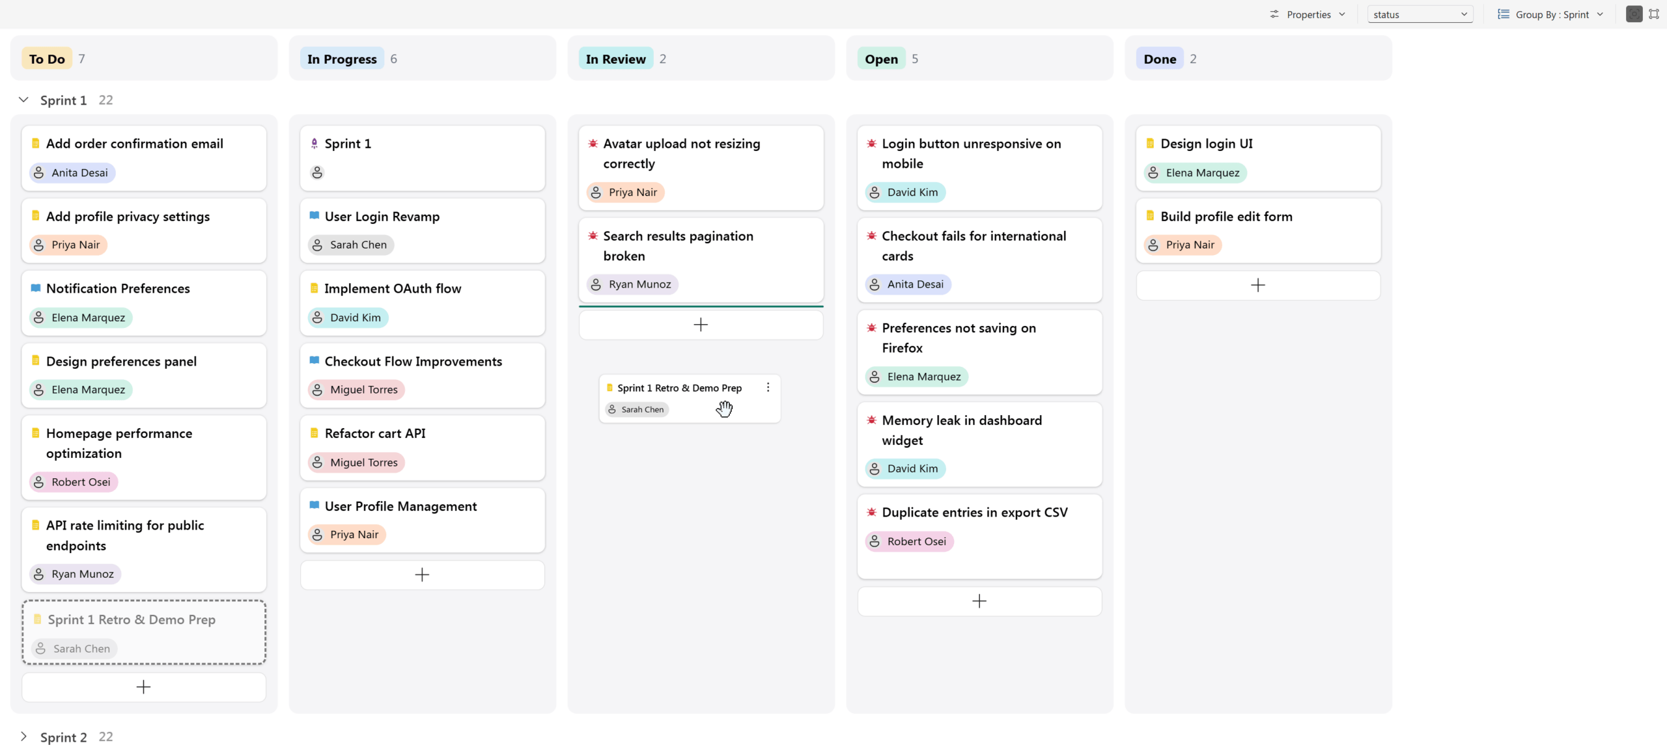Open the Checkout fails for international cards card

[x=979, y=260]
